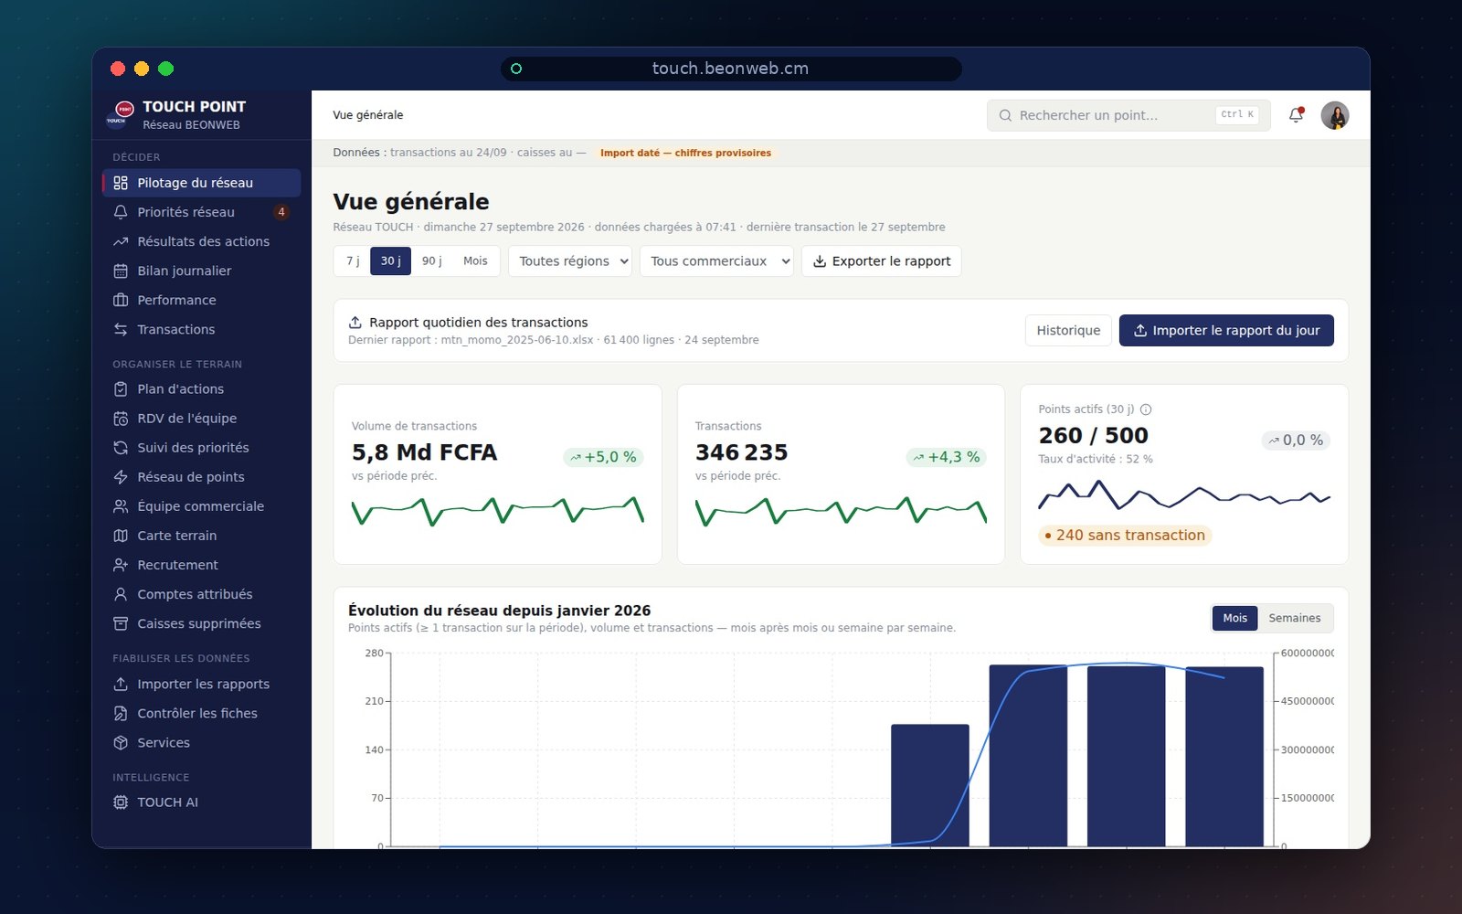Open Services in the sidebar

tap(201, 742)
